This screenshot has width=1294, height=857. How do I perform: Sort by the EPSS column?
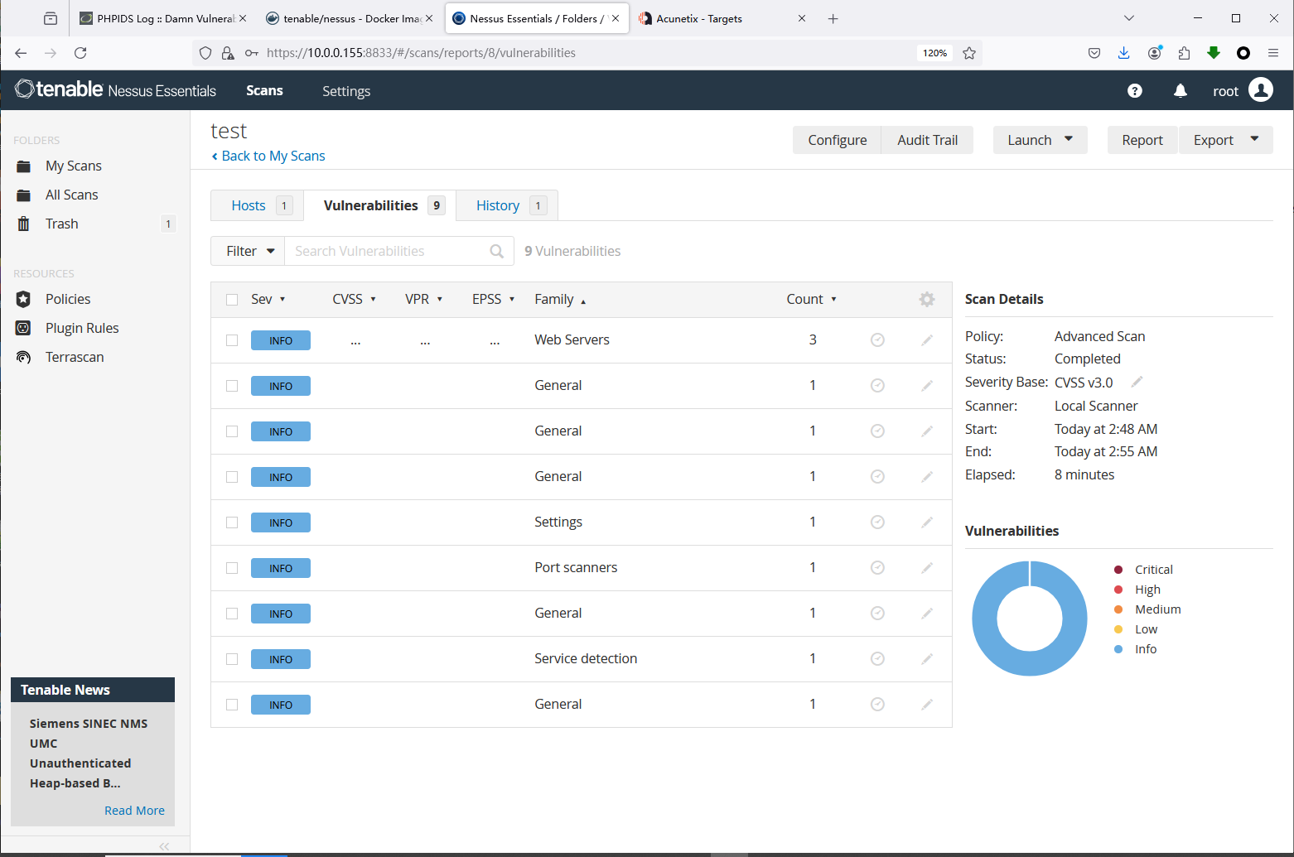[493, 299]
